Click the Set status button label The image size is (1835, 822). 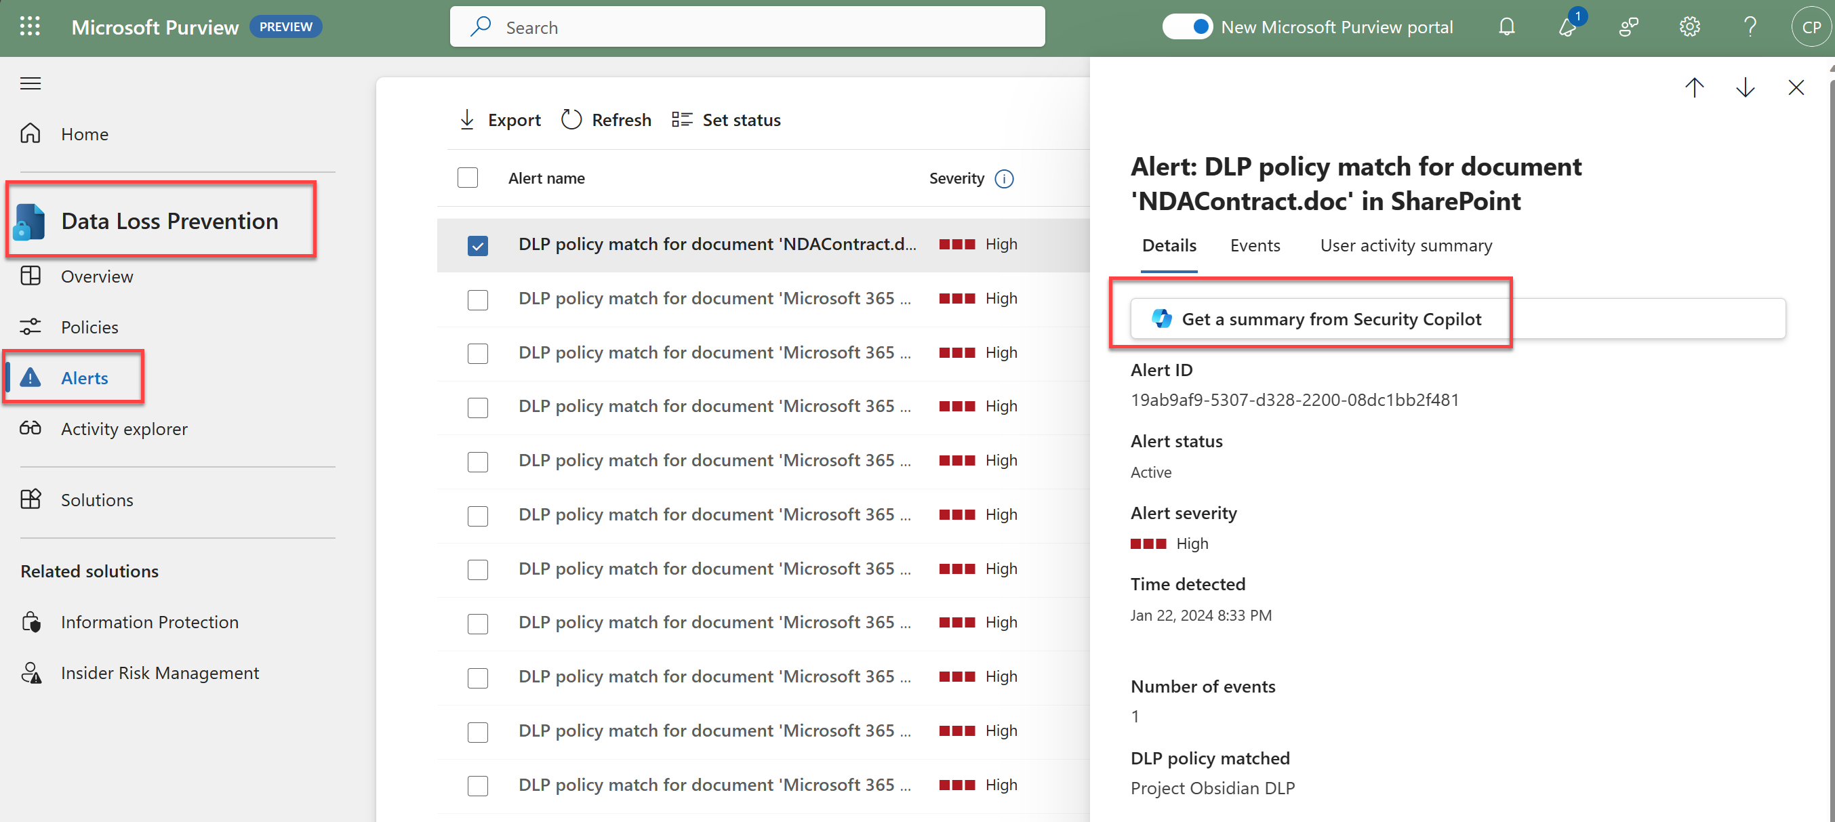pos(741,120)
